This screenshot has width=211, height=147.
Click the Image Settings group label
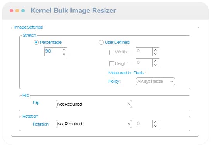click(28, 27)
